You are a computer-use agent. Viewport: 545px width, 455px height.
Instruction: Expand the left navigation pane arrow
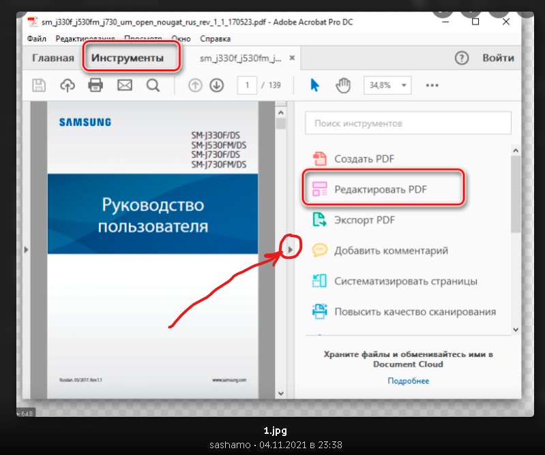tap(26, 249)
